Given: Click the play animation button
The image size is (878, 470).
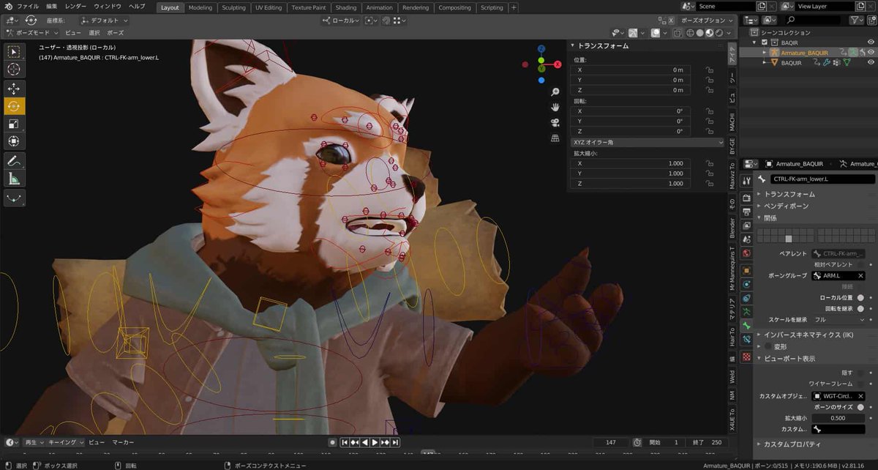Looking at the screenshot, I should [375, 442].
